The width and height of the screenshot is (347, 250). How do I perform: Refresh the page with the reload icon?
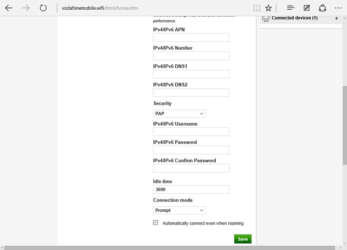(x=43, y=8)
